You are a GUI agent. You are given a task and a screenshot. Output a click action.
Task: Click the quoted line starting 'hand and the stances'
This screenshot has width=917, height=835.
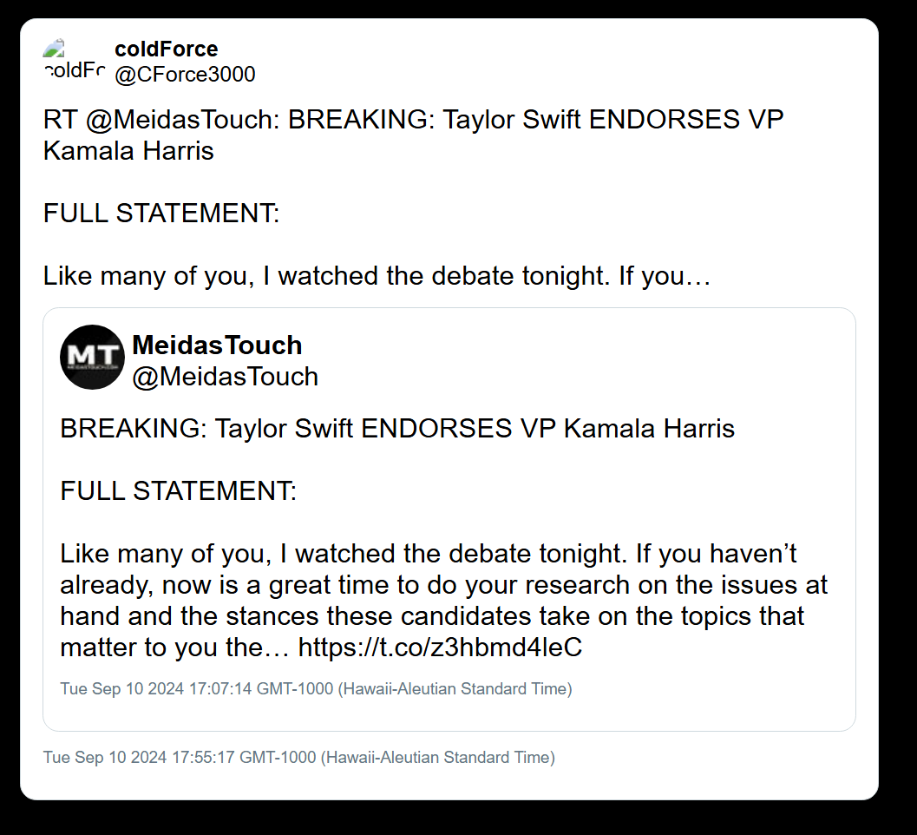pos(432,616)
